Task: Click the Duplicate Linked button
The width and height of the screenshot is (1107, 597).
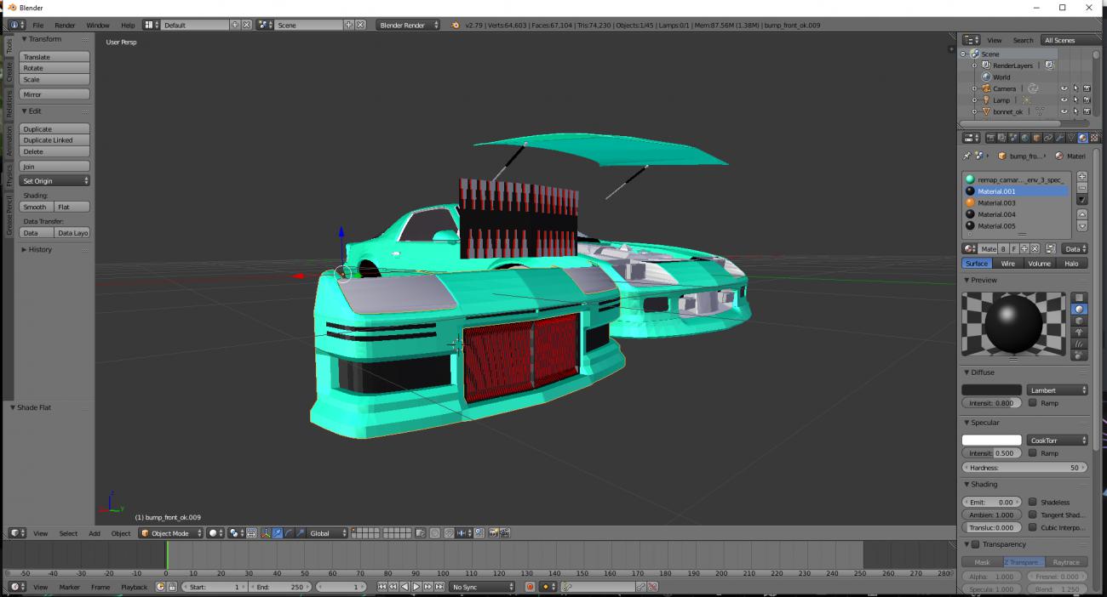Action: [54, 140]
